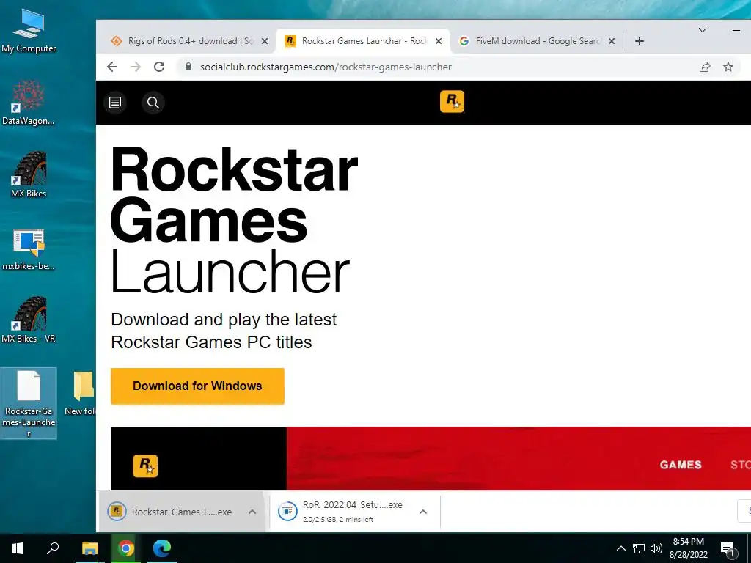Switch to the Rockstar Games Launcher tab
751x563 pixels.
pyautogui.click(x=363, y=41)
